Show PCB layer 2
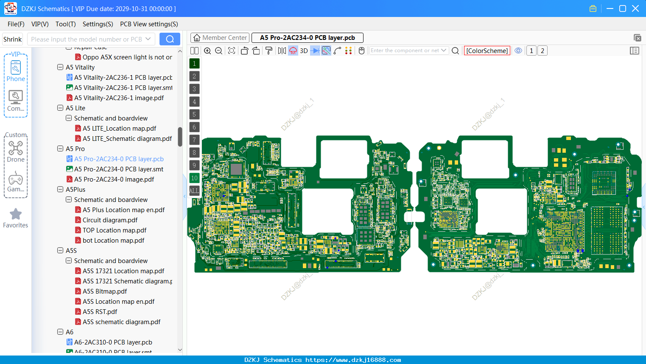This screenshot has height=364, width=646. 194,76
